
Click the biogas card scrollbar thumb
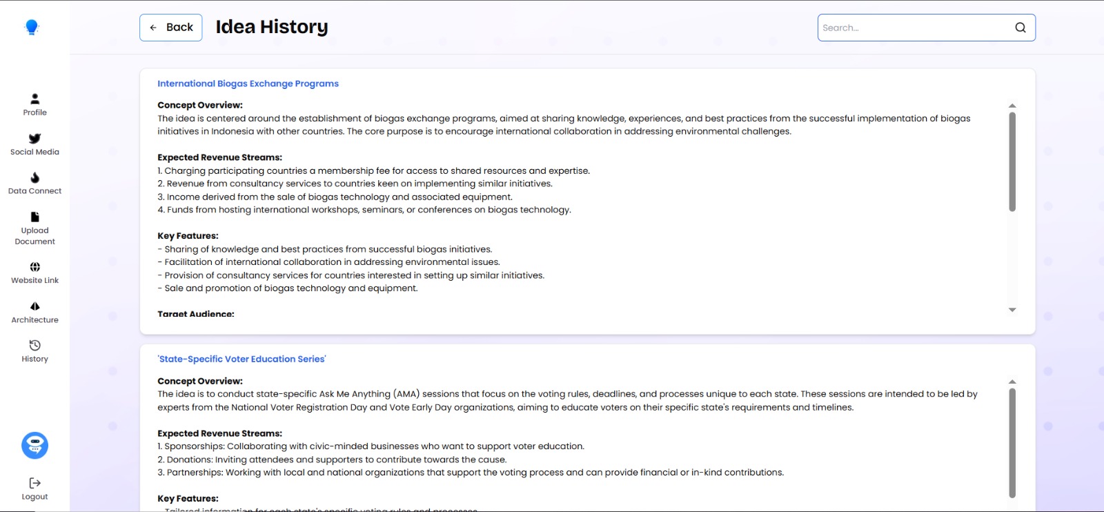(x=1012, y=161)
